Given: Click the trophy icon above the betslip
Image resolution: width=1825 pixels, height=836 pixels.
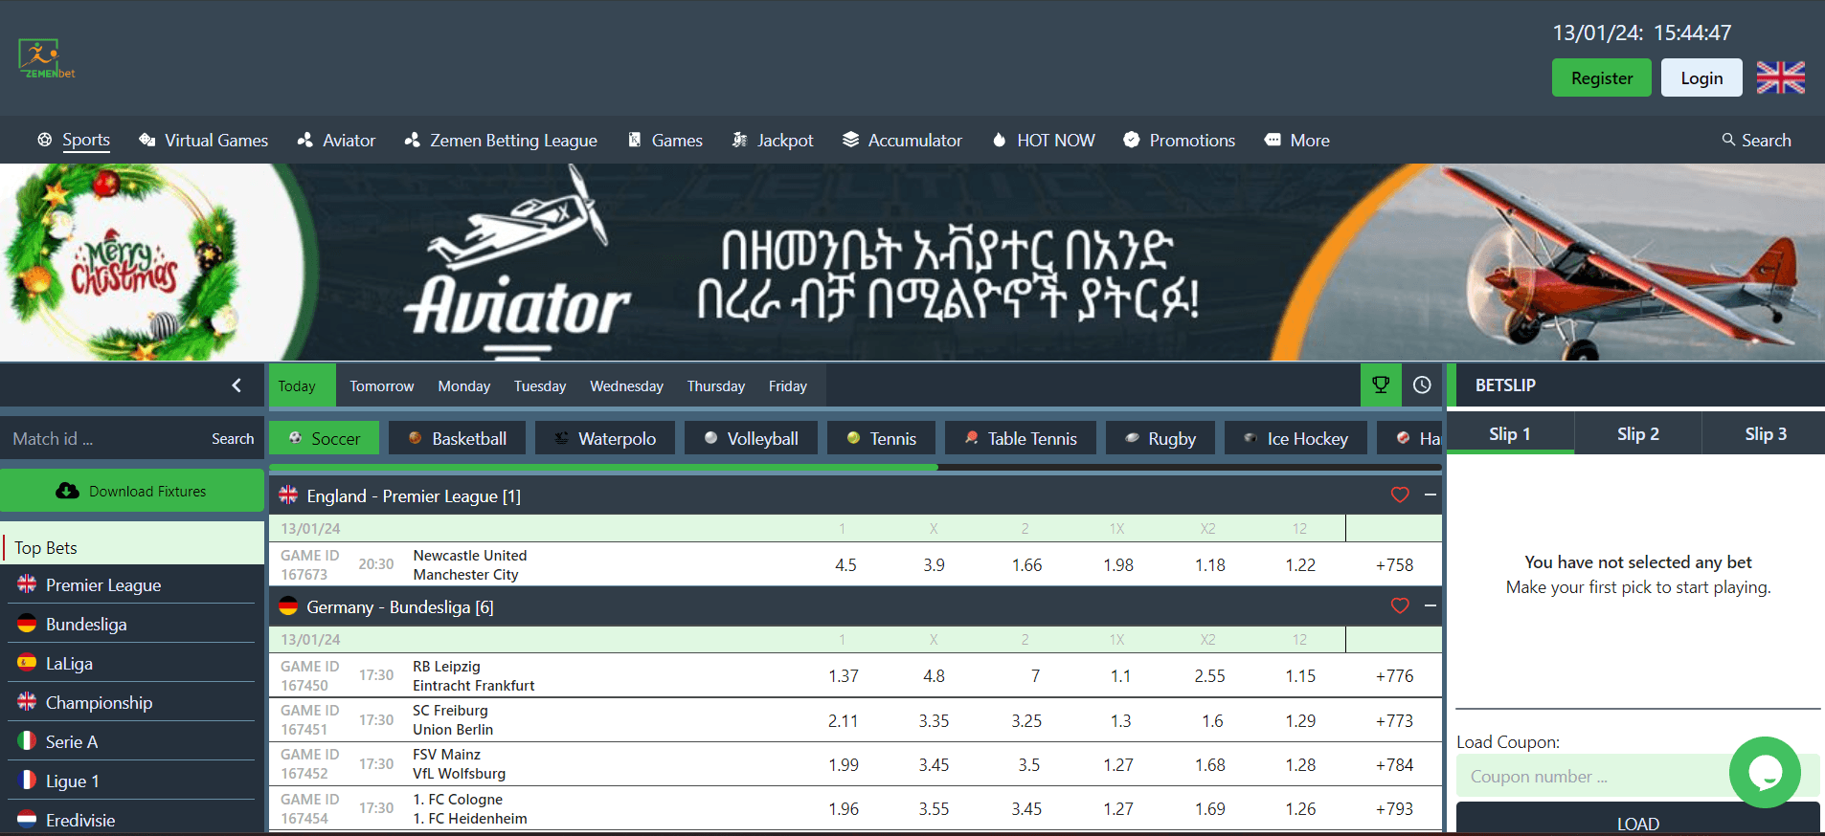Looking at the screenshot, I should pyautogui.click(x=1381, y=385).
